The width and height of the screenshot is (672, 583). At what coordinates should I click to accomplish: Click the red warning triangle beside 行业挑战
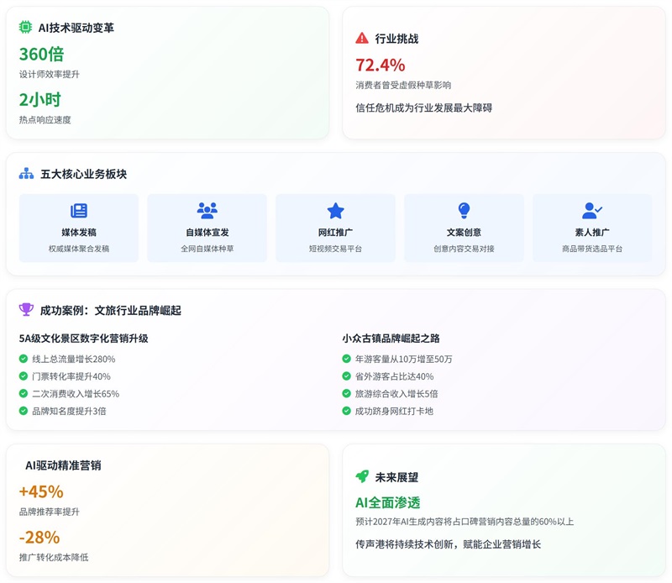[x=362, y=39]
